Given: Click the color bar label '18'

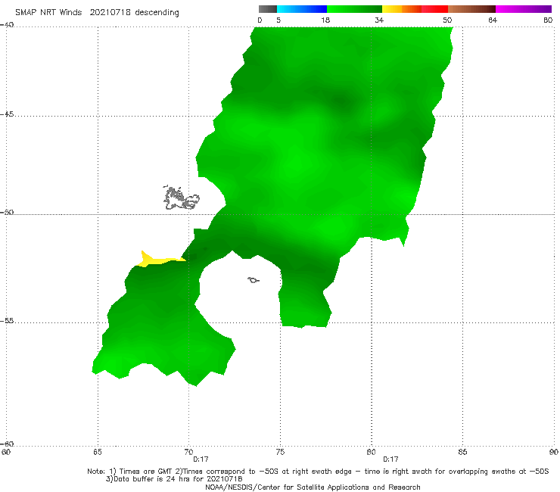Looking at the screenshot, I should click(x=325, y=20).
